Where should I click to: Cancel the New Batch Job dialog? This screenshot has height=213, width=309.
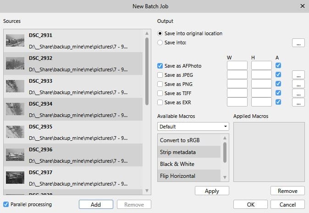(287, 205)
